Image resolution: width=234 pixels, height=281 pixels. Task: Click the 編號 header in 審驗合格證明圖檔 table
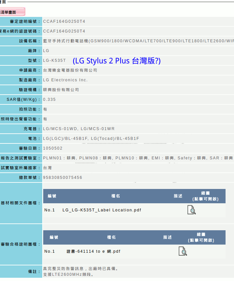pos(54,237)
